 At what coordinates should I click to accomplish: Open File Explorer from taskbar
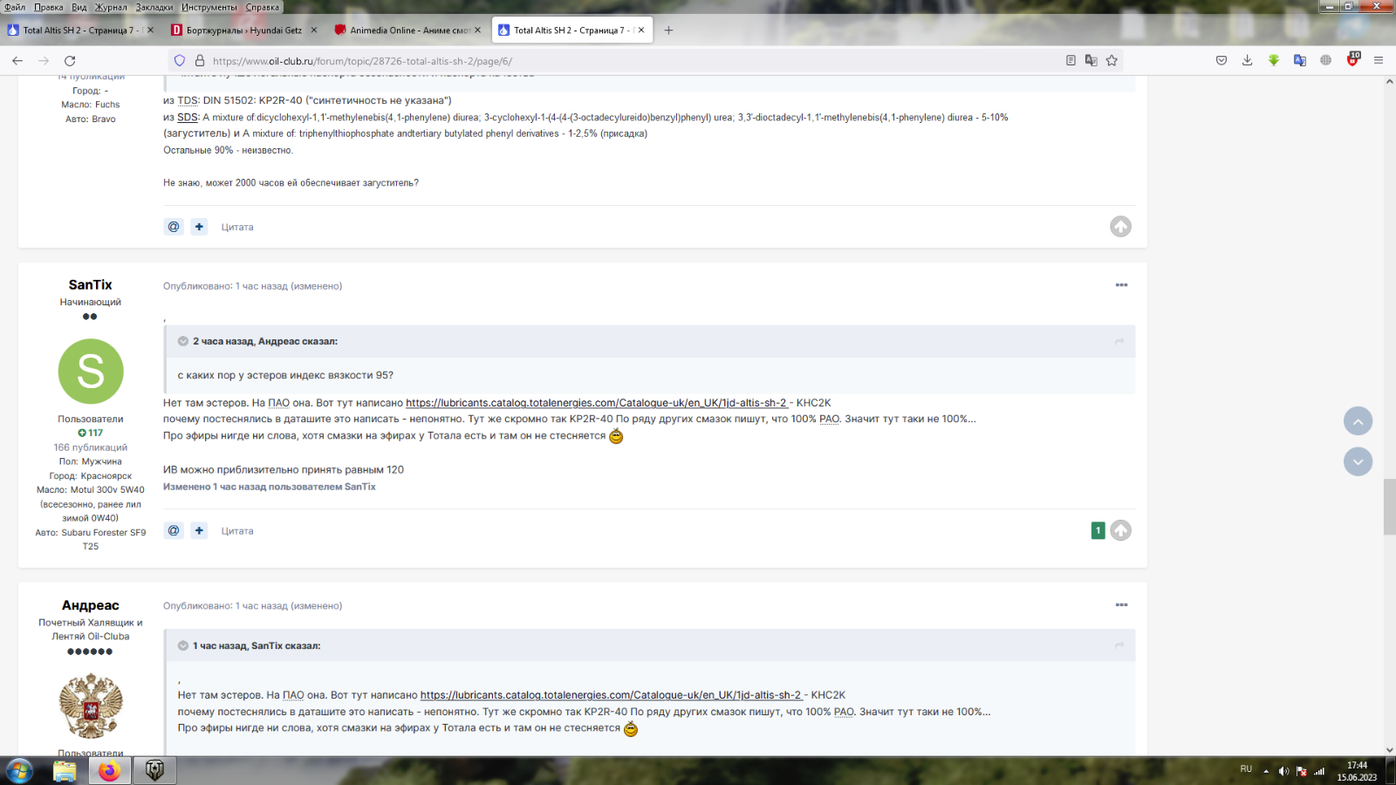[65, 771]
